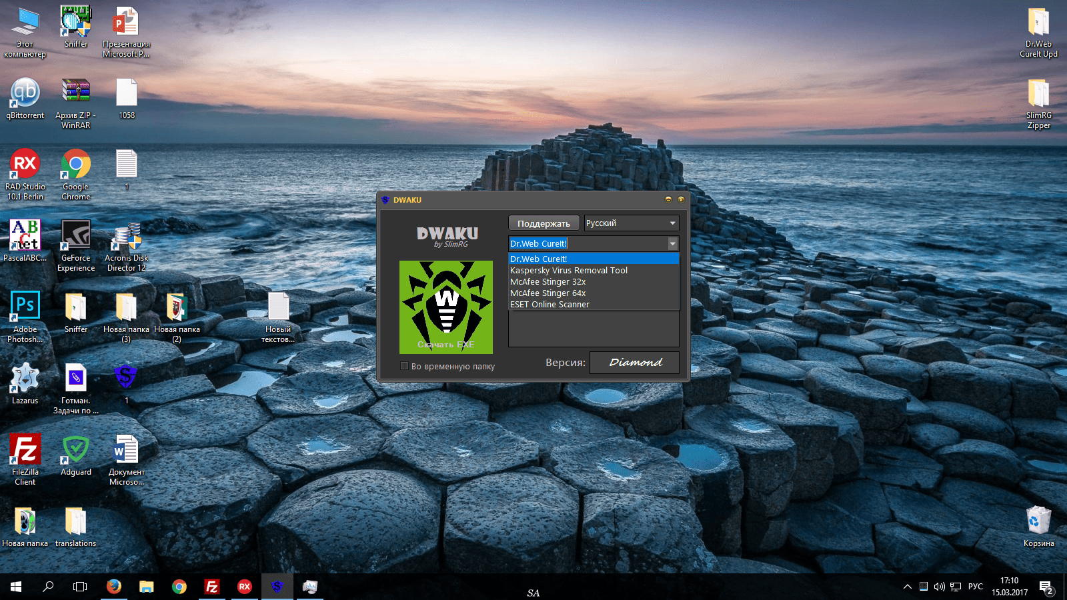Click the Diamond version button
The height and width of the screenshot is (600, 1067).
coord(634,362)
